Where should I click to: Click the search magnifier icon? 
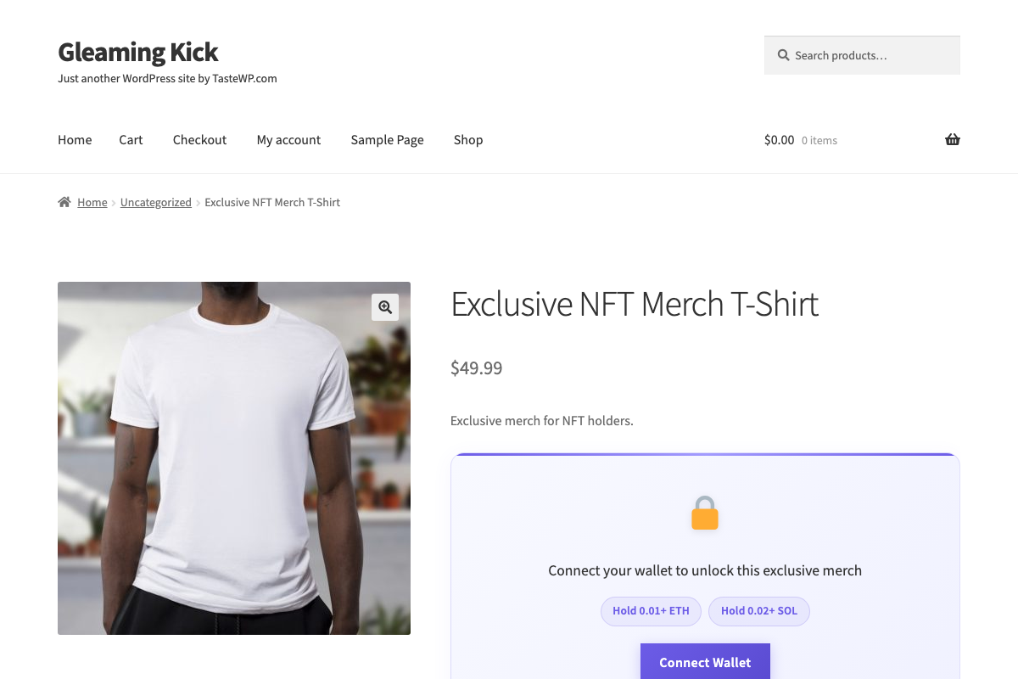tap(783, 54)
